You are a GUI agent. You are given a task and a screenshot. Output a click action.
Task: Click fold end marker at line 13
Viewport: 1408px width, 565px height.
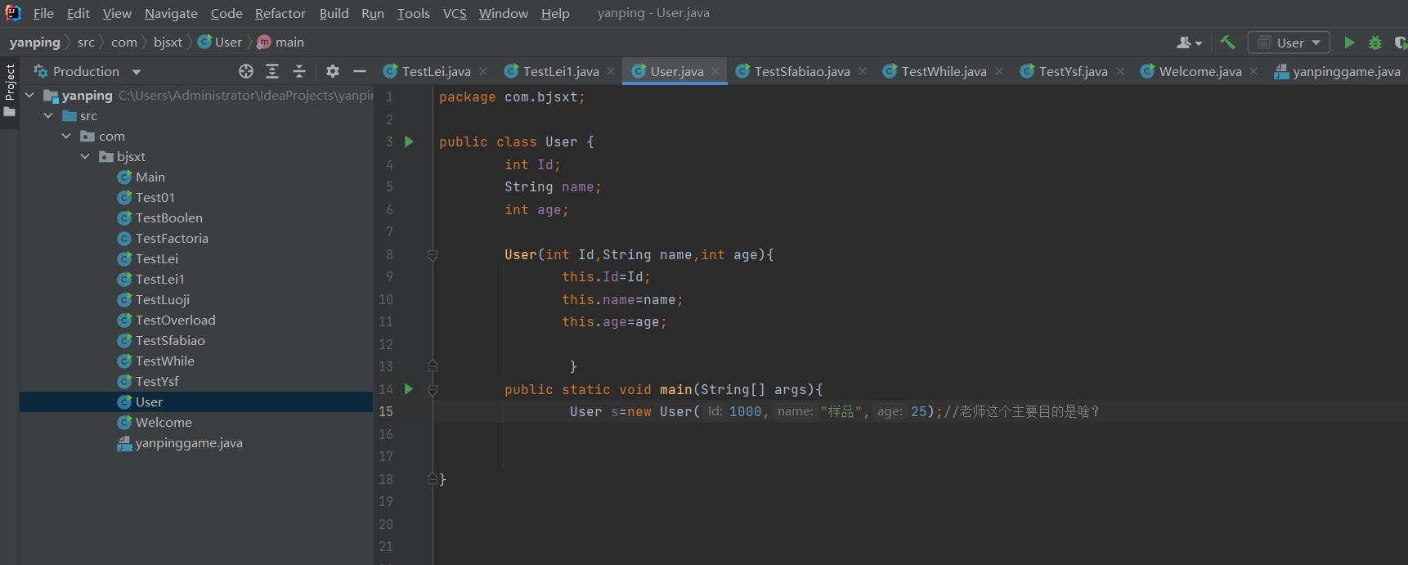[x=433, y=366]
